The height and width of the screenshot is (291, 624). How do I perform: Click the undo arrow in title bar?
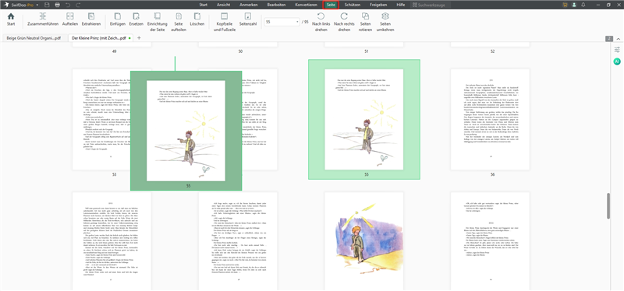coord(68,5)
